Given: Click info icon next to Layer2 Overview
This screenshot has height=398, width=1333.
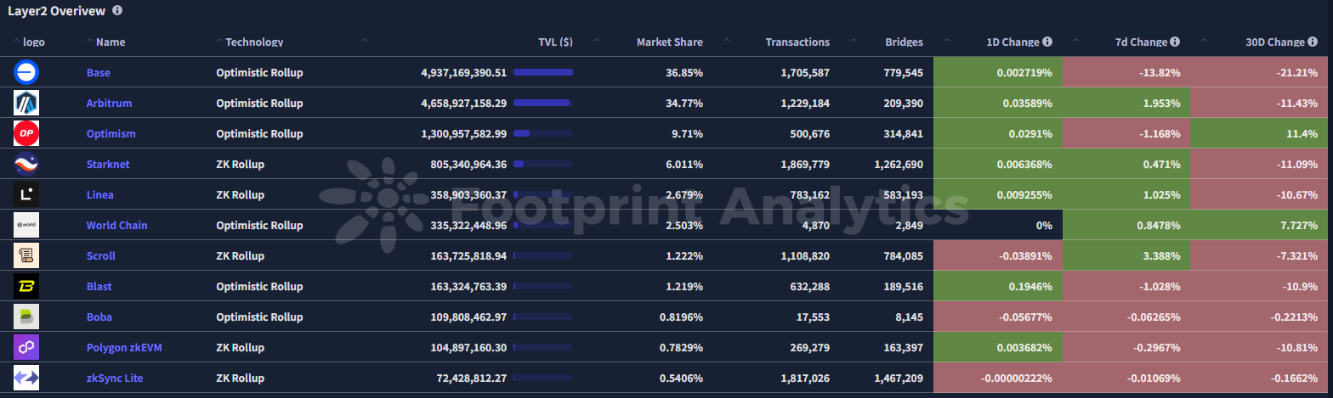Looking at the screenshot, I should tap(117, 11).
